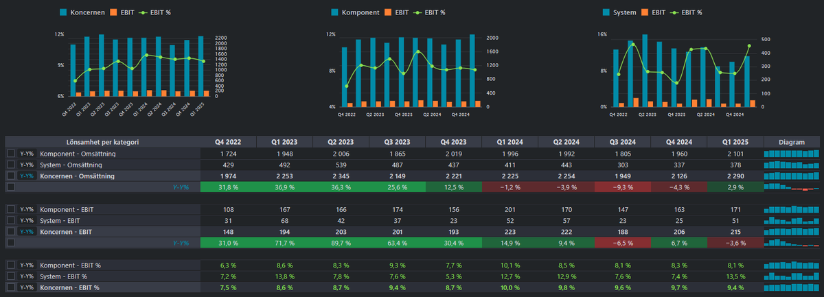
Task: Select the Q4 2022 column header
Action: click(228, 143)
